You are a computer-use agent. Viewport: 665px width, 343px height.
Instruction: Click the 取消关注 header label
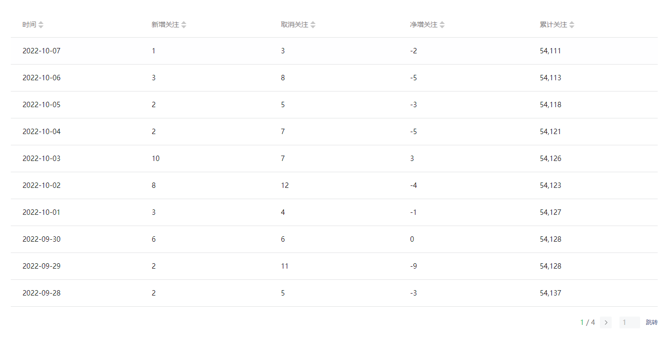click(295, 25)
